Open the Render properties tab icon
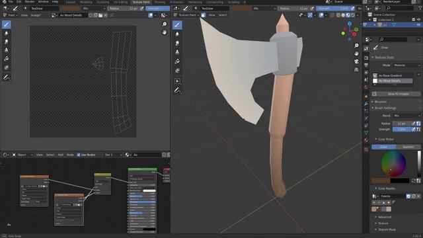The height and width of the screenshot is (238, 423). pos(366,58)
